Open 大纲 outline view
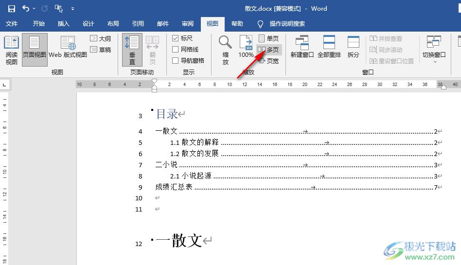This screenshot has height=265, width=461. 101,38
